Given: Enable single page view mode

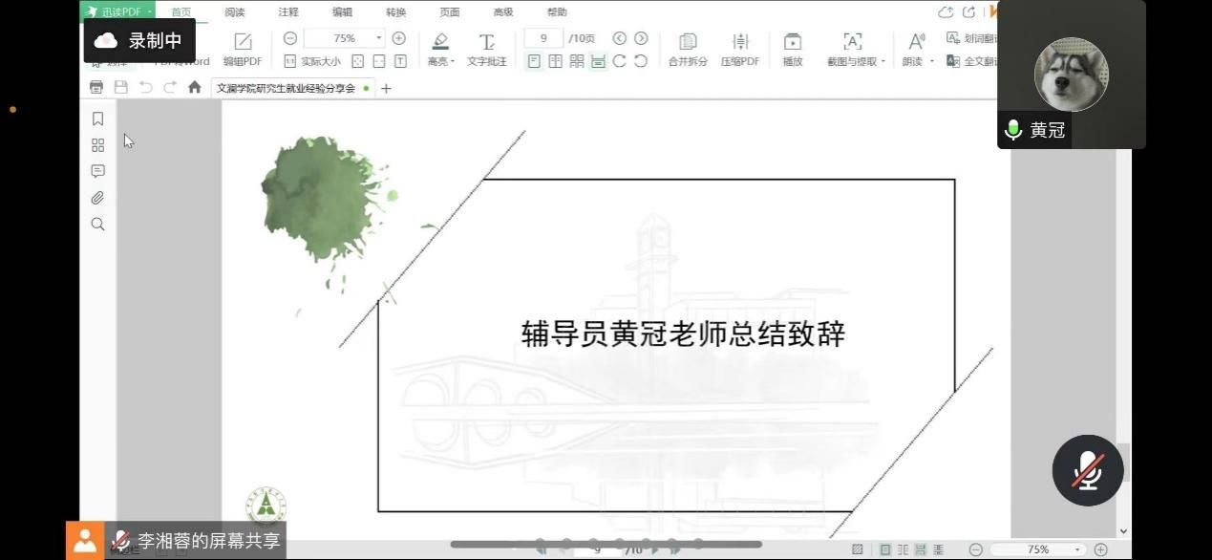Looking at the screenshot, I should (534, 61).
